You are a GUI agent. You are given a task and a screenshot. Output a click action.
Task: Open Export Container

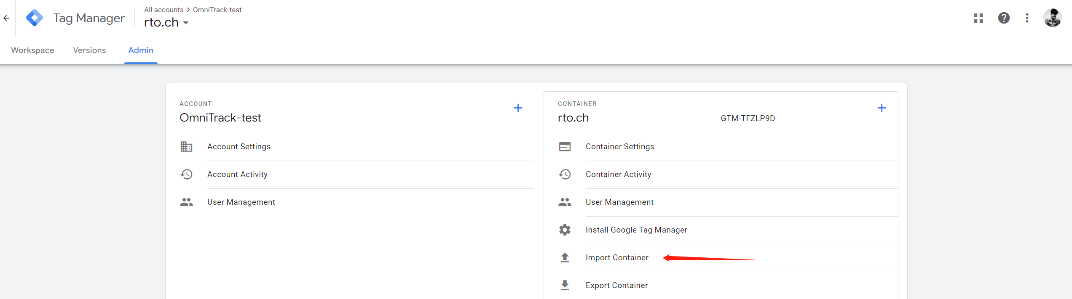(616, 285)
